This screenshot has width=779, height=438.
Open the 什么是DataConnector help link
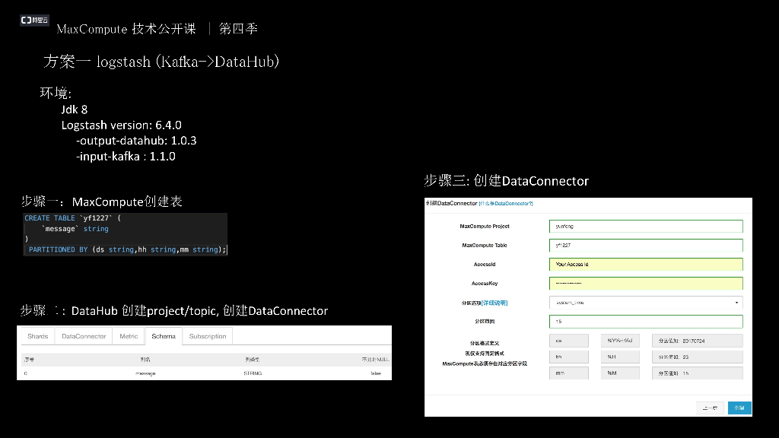[x=506, y=204]
